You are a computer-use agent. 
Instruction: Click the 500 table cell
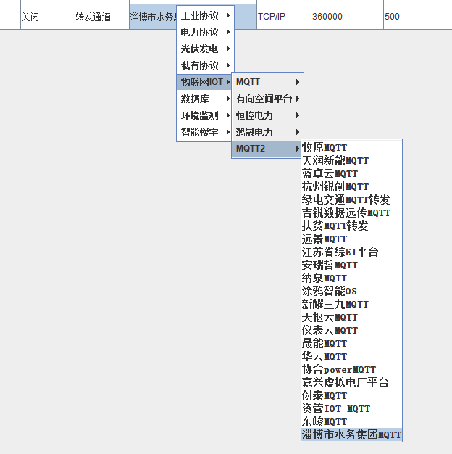[x=418, y=17]
